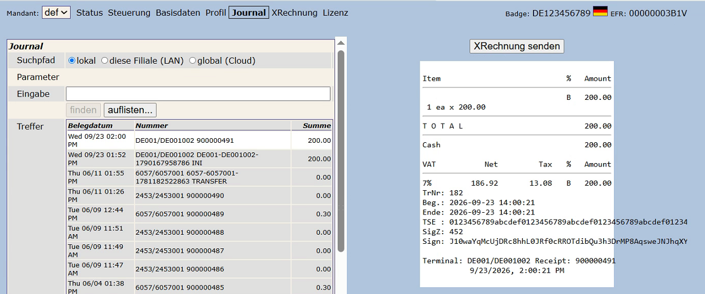Click the EFR version 00000003B1V
Screen dimensions: 705x294
(658, 13)
